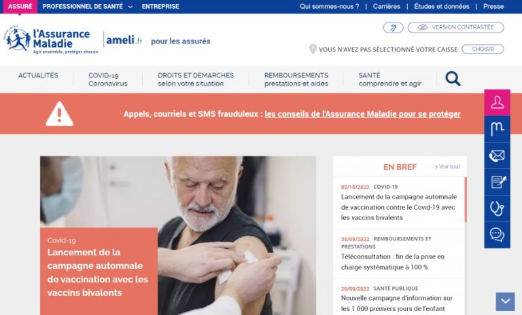Open the search magnifier icon

[453, 79]
